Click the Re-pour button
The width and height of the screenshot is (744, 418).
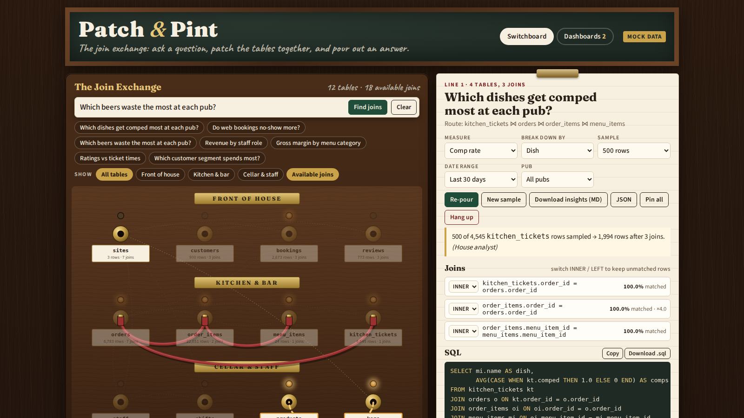pos(461,200)
